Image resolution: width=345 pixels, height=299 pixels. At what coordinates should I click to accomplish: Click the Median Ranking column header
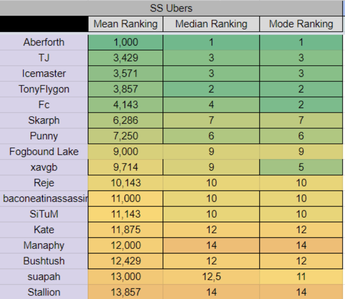click(x=211, y=24)
